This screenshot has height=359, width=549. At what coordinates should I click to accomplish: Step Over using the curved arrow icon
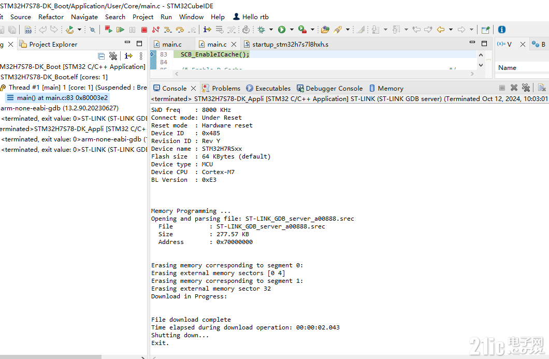(180, 30)
